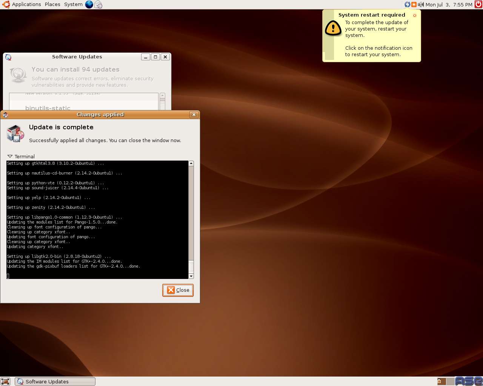Click terminal line 'Setting up nautilus-cd-burner'
The height and width of the screenshot is (386, 483).
(65, 173)
